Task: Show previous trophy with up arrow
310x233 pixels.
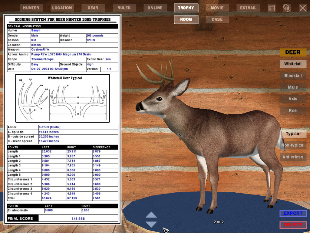Action: 151,215
